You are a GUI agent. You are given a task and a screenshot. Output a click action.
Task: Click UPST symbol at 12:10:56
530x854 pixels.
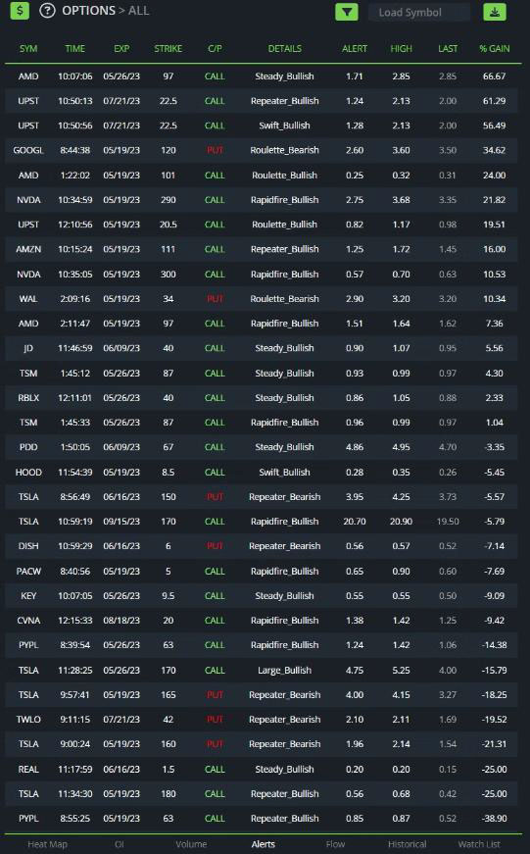pyautogui.click(x=28, y=225)
